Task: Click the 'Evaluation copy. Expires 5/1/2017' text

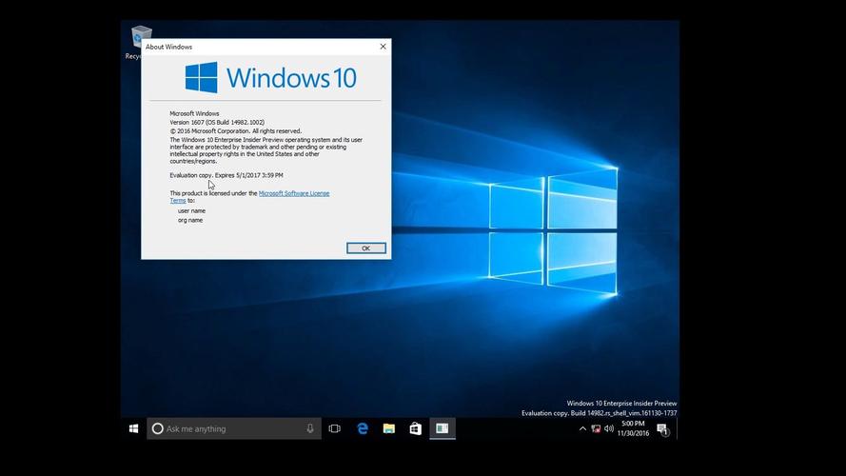Action: [x=226, y=175]
